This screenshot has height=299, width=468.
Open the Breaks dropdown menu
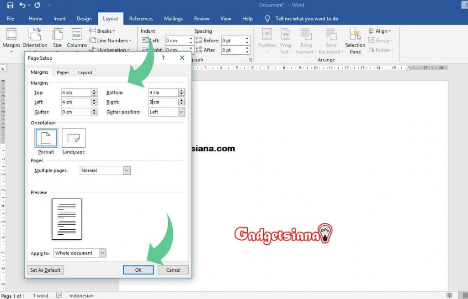click(x=106, y=31)
